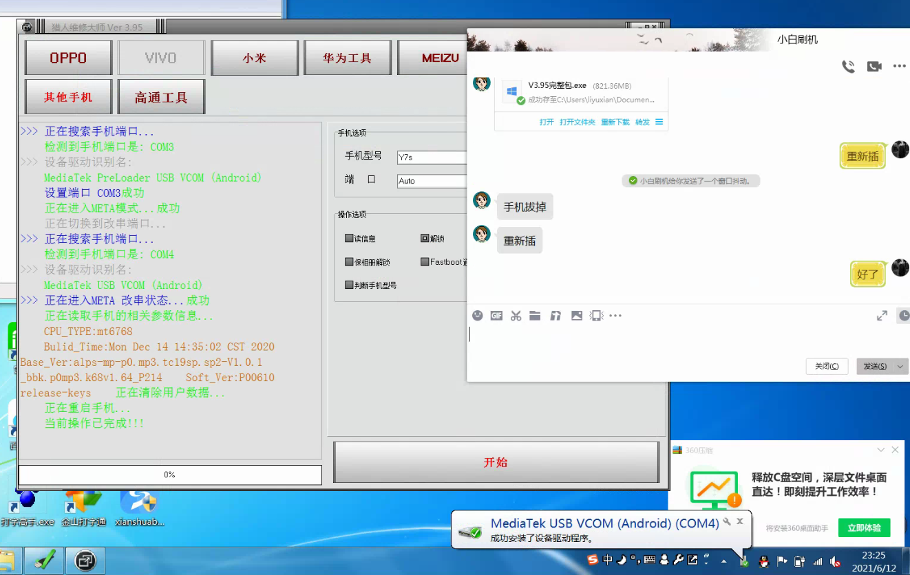Click the muted volume tray icon

tap(835, 561)
